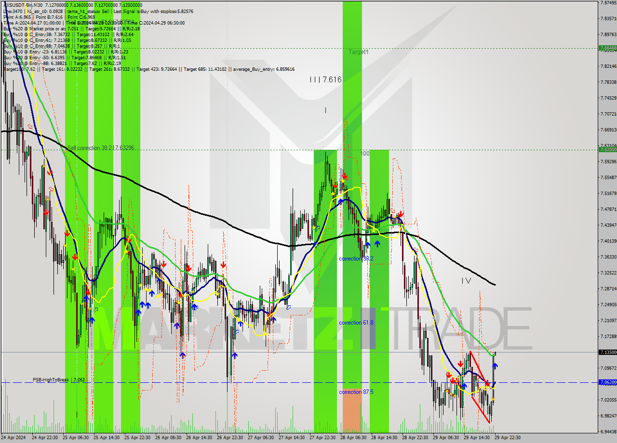Screen dimensions: 617x443
Task: Click the '24 Apr 2024' time axis label
Action: [14, 438]
